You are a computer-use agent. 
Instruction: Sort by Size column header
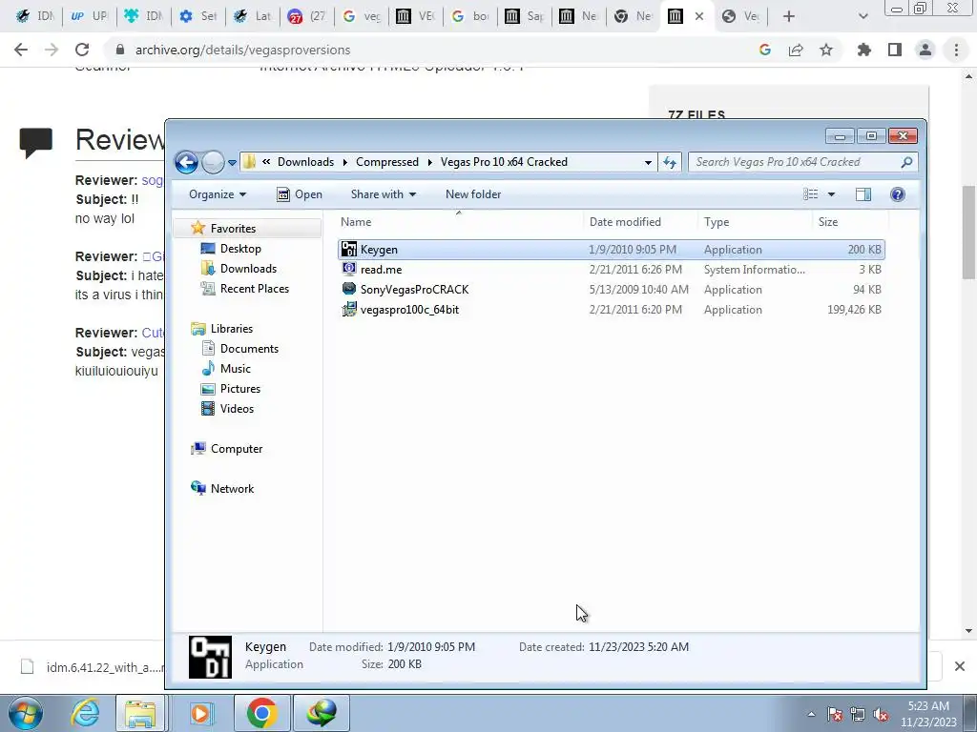click(x=850, y=221)
